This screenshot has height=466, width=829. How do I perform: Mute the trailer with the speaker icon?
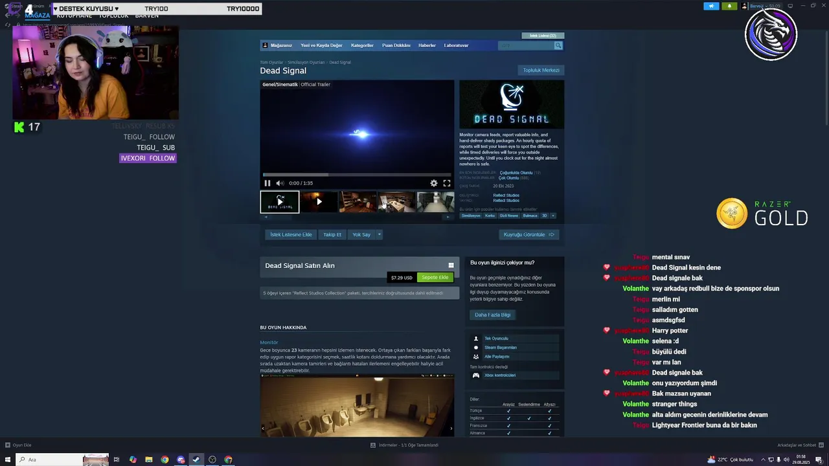[280, 183]
